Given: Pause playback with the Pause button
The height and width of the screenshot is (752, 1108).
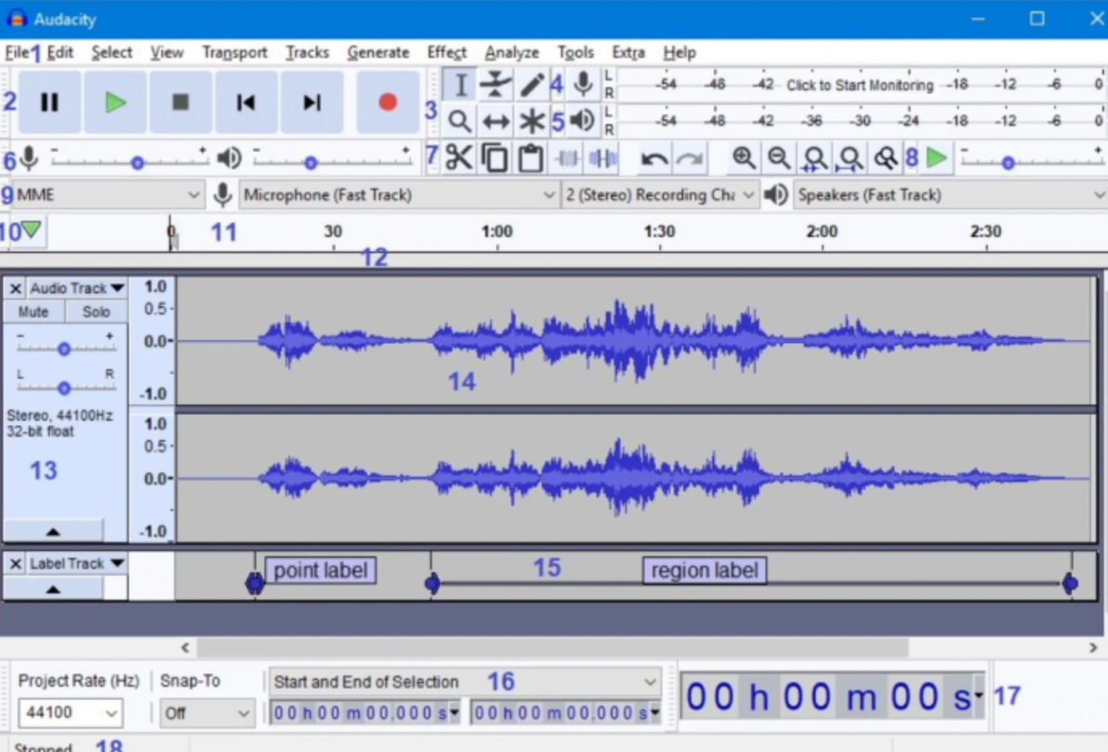Looking at the screenshot, I should pos(49,102).
